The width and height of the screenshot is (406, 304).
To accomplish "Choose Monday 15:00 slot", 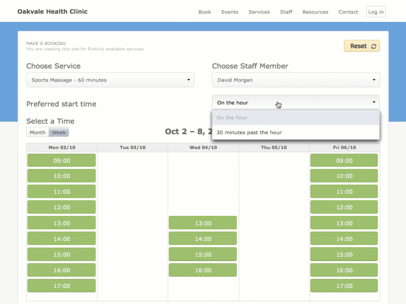I will [62, 254].
